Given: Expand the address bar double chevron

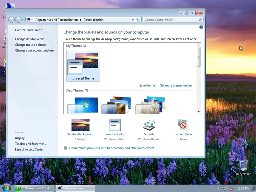Looking at the screenshot, I should point(32,19).
